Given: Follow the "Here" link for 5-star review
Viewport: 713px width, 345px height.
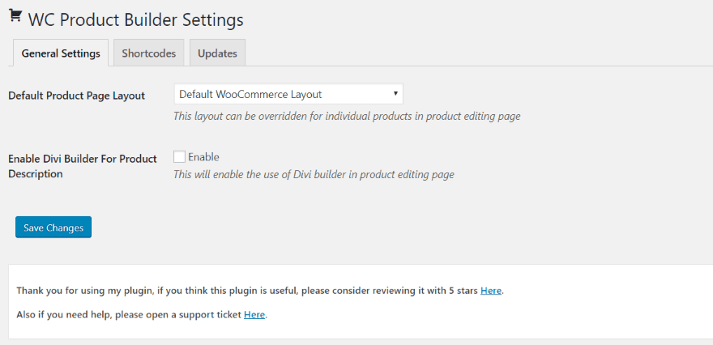Looking at the screenshot, I should tap(490, 290).
